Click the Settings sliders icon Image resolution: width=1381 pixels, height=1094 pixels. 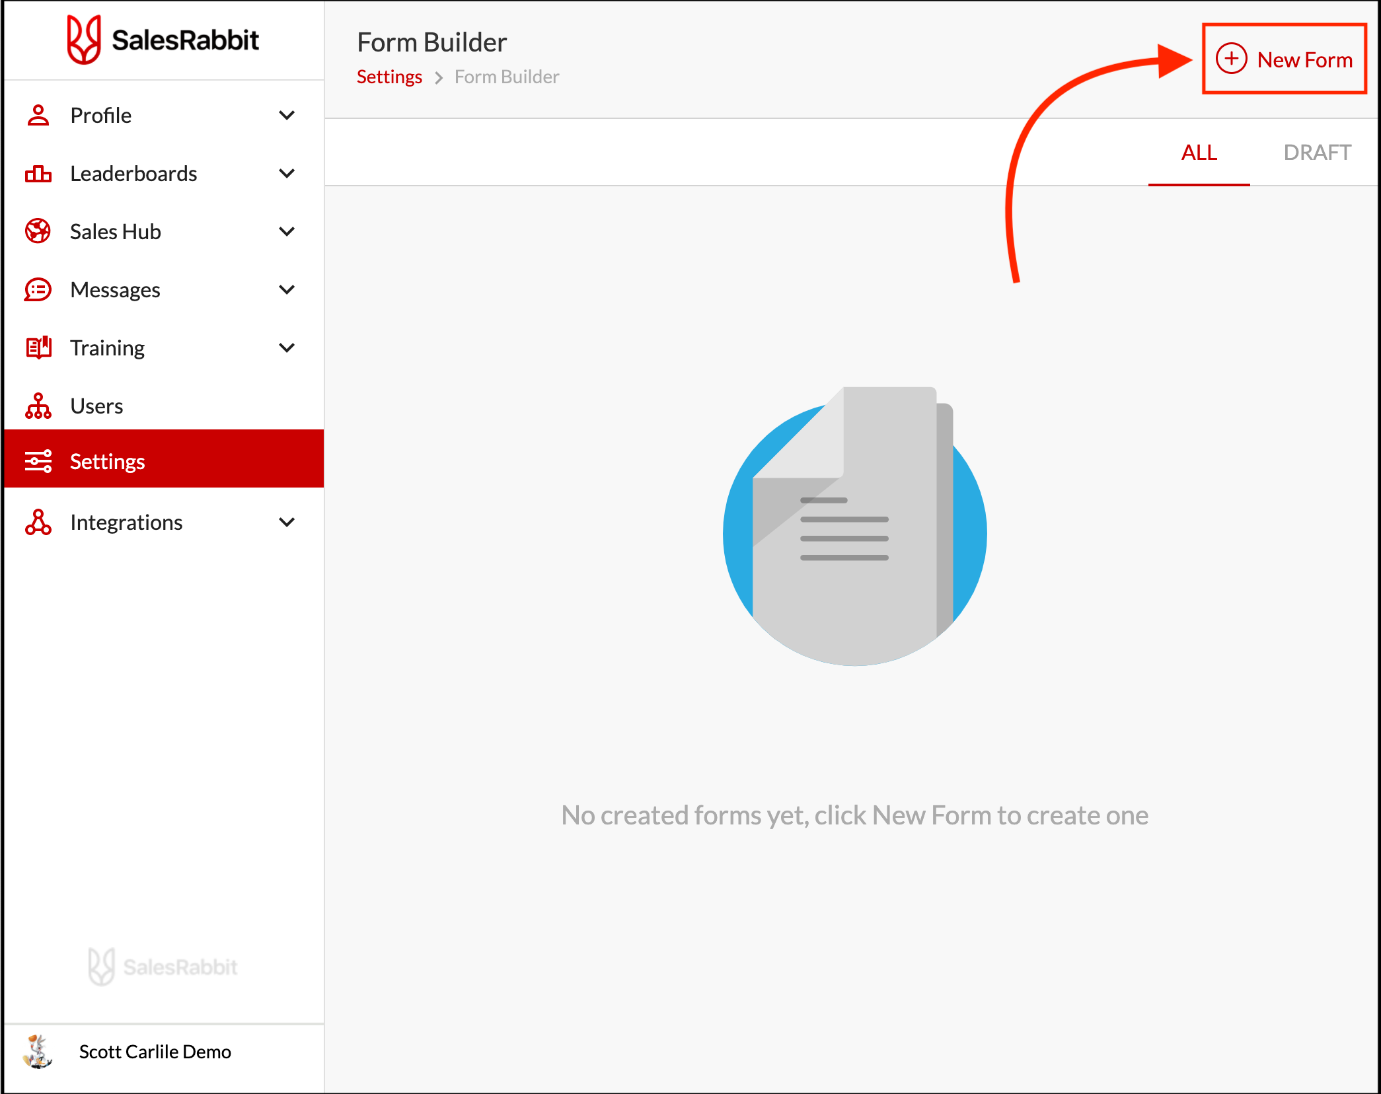tap(38, 461)
